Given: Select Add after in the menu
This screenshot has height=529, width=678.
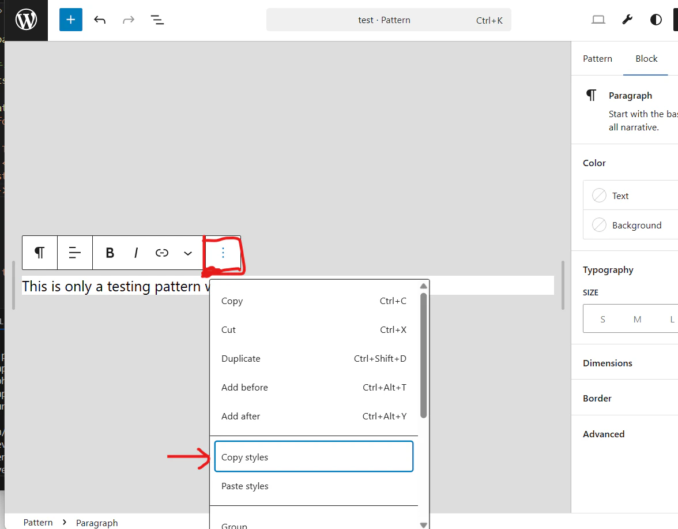Looking at the screenshot, I should (x=314, y=417).
